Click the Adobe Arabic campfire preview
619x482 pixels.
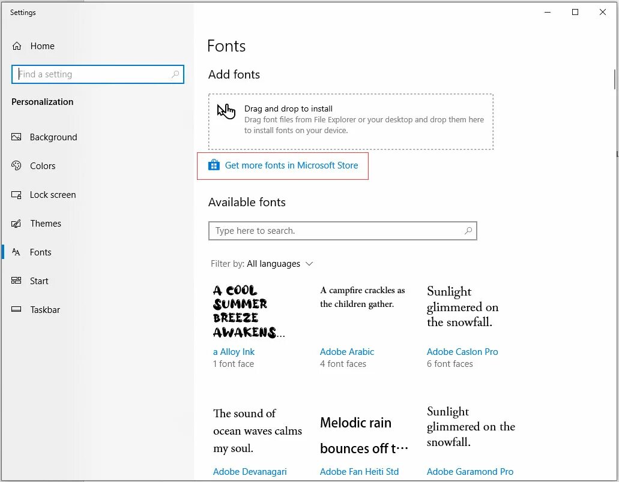coord(363,297)
